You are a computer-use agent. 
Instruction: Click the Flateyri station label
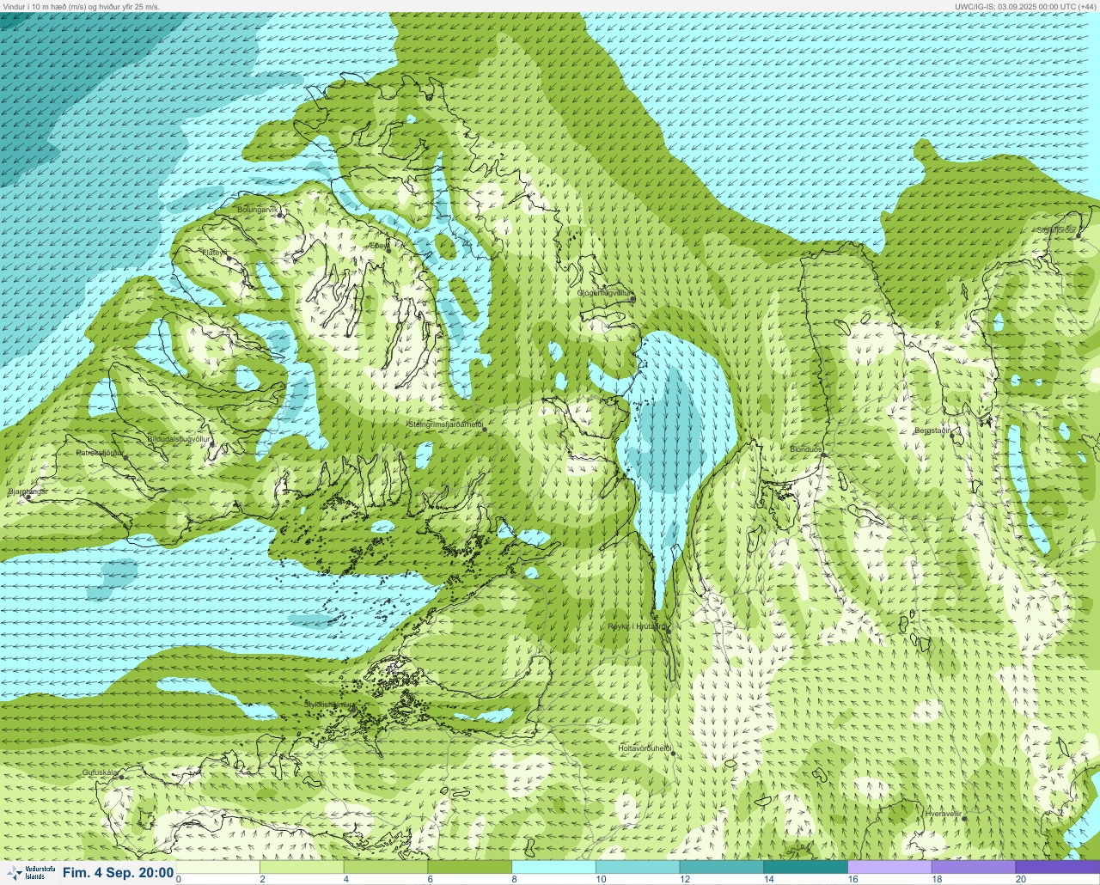214,252
